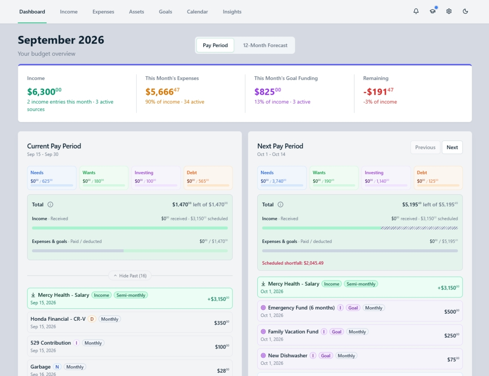This screenshot has height=376, width=489.
Task: Click the I badge on Family Vacation Fund row
Action: coord(324,332)
